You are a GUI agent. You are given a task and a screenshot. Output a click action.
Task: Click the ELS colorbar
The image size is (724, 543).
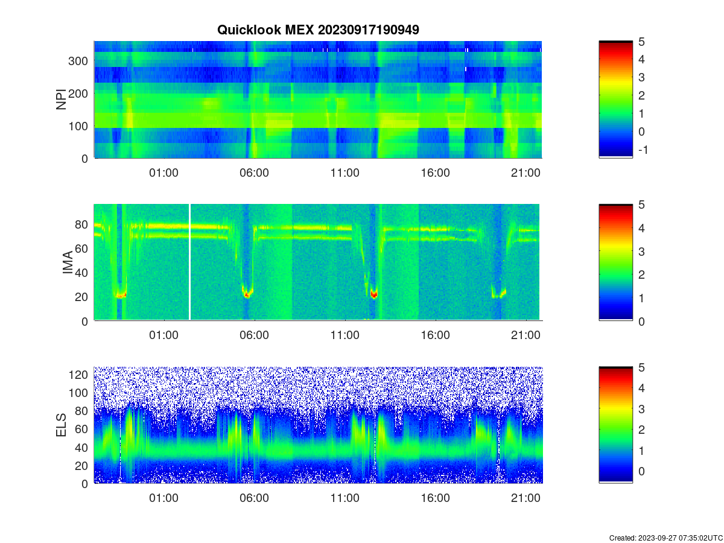616,425
